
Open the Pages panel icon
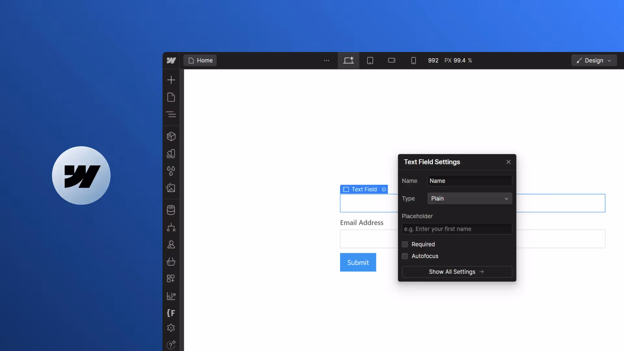pos(171,97)
